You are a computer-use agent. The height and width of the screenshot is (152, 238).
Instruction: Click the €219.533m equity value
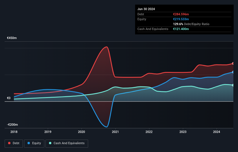coord(181,19)
